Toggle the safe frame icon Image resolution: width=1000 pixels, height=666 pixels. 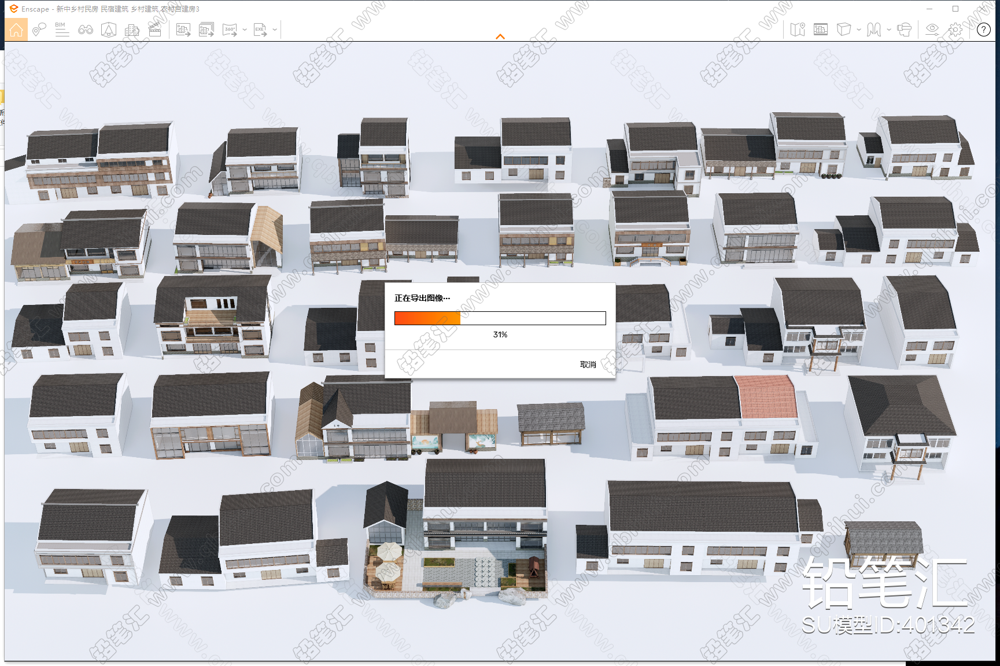tap(821, 30)
